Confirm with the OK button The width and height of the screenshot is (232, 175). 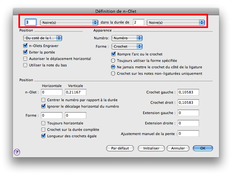pos(203,148)
